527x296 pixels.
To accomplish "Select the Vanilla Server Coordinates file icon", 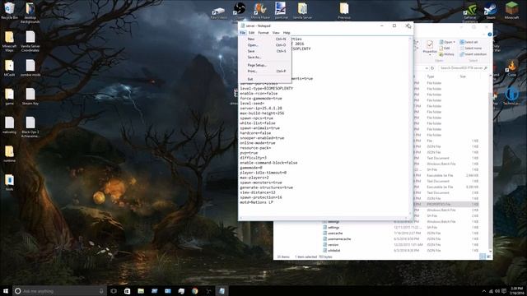I will [x=30, y=41].
